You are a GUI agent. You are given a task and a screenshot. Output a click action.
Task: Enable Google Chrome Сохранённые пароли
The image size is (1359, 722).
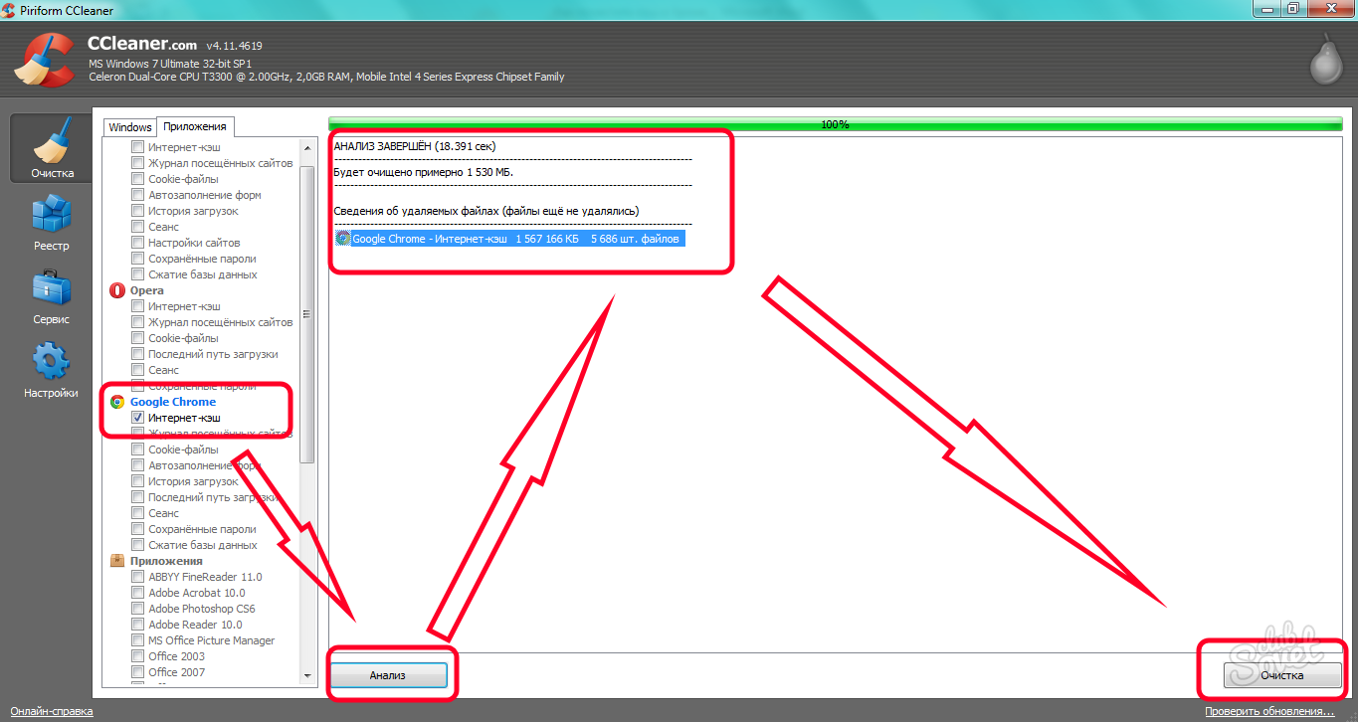[x=138, y=529]
